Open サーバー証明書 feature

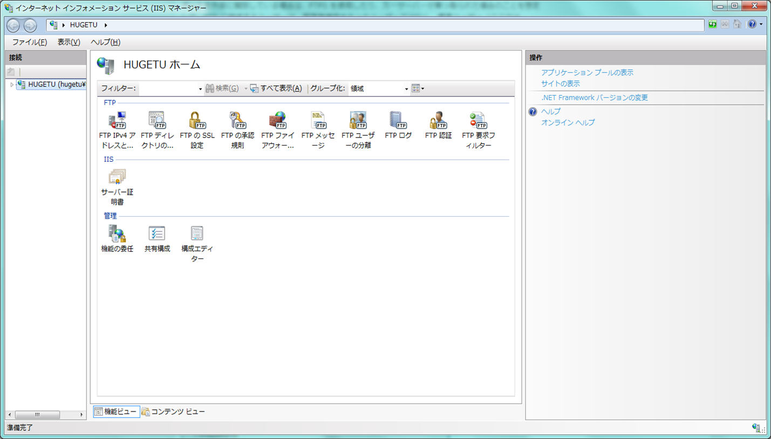117,187
